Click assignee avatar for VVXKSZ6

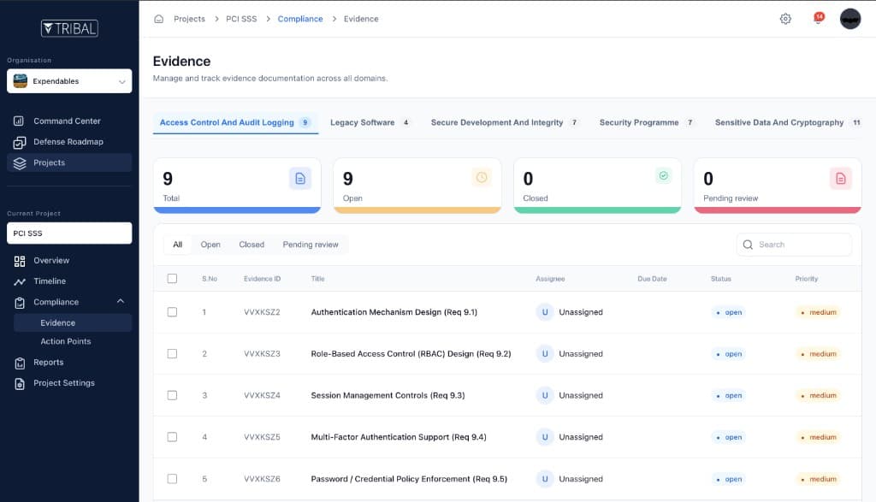545,479
